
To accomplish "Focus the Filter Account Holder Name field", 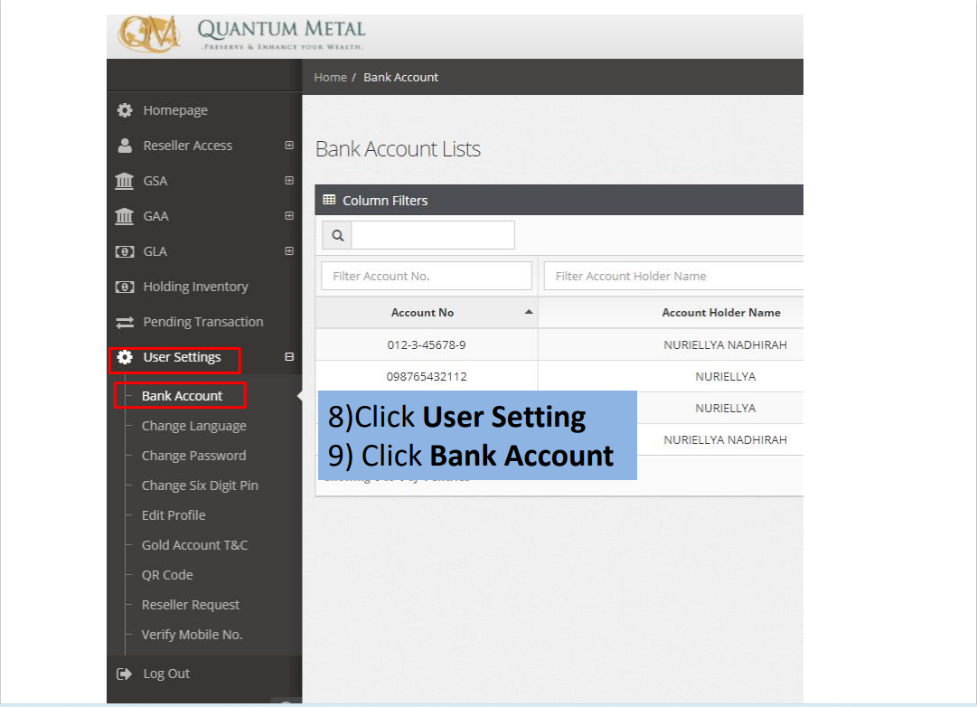I will coord(672,276).
